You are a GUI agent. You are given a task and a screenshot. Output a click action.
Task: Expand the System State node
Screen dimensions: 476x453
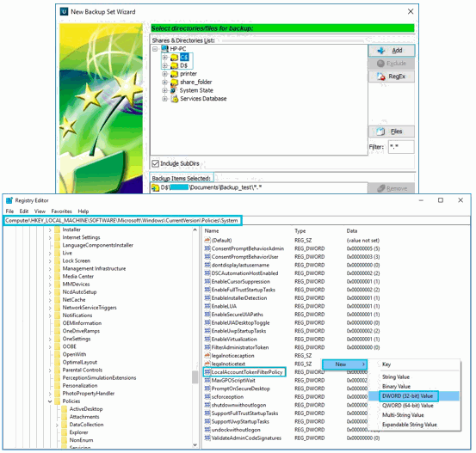tap(164, 90)
